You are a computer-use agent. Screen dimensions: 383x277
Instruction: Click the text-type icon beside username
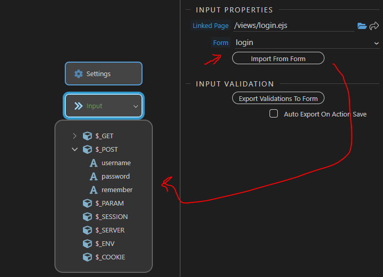click(93, 163)
